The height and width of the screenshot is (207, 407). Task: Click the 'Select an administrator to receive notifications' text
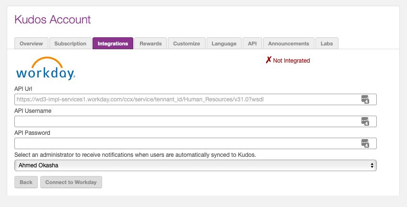tap(135, 155)
